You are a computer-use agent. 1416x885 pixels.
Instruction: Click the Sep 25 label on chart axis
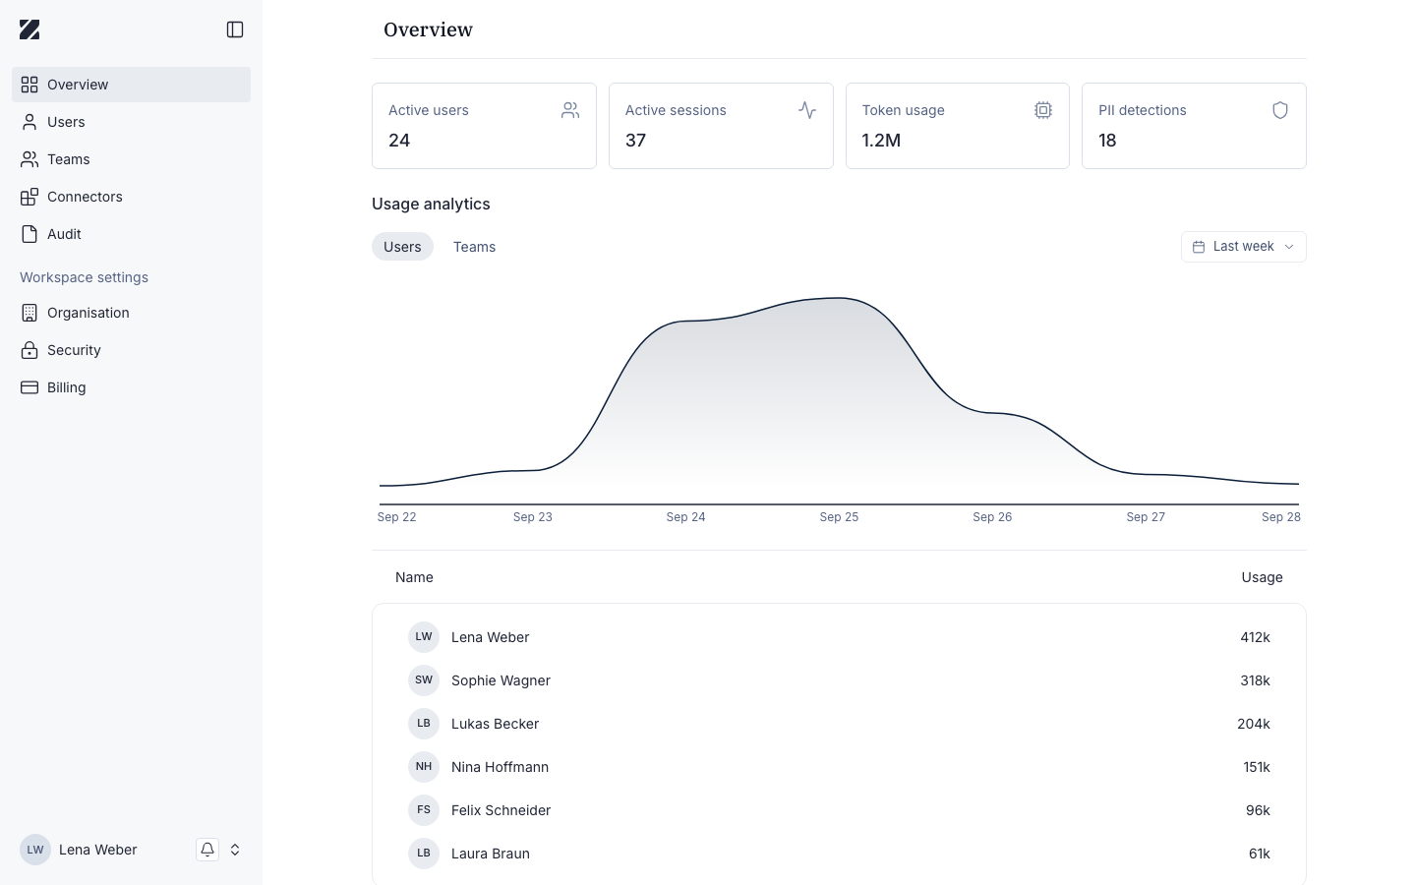click(x=839, y=517)
